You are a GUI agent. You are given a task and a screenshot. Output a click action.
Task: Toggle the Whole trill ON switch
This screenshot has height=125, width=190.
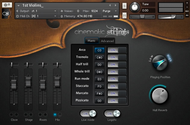(117, 72)
